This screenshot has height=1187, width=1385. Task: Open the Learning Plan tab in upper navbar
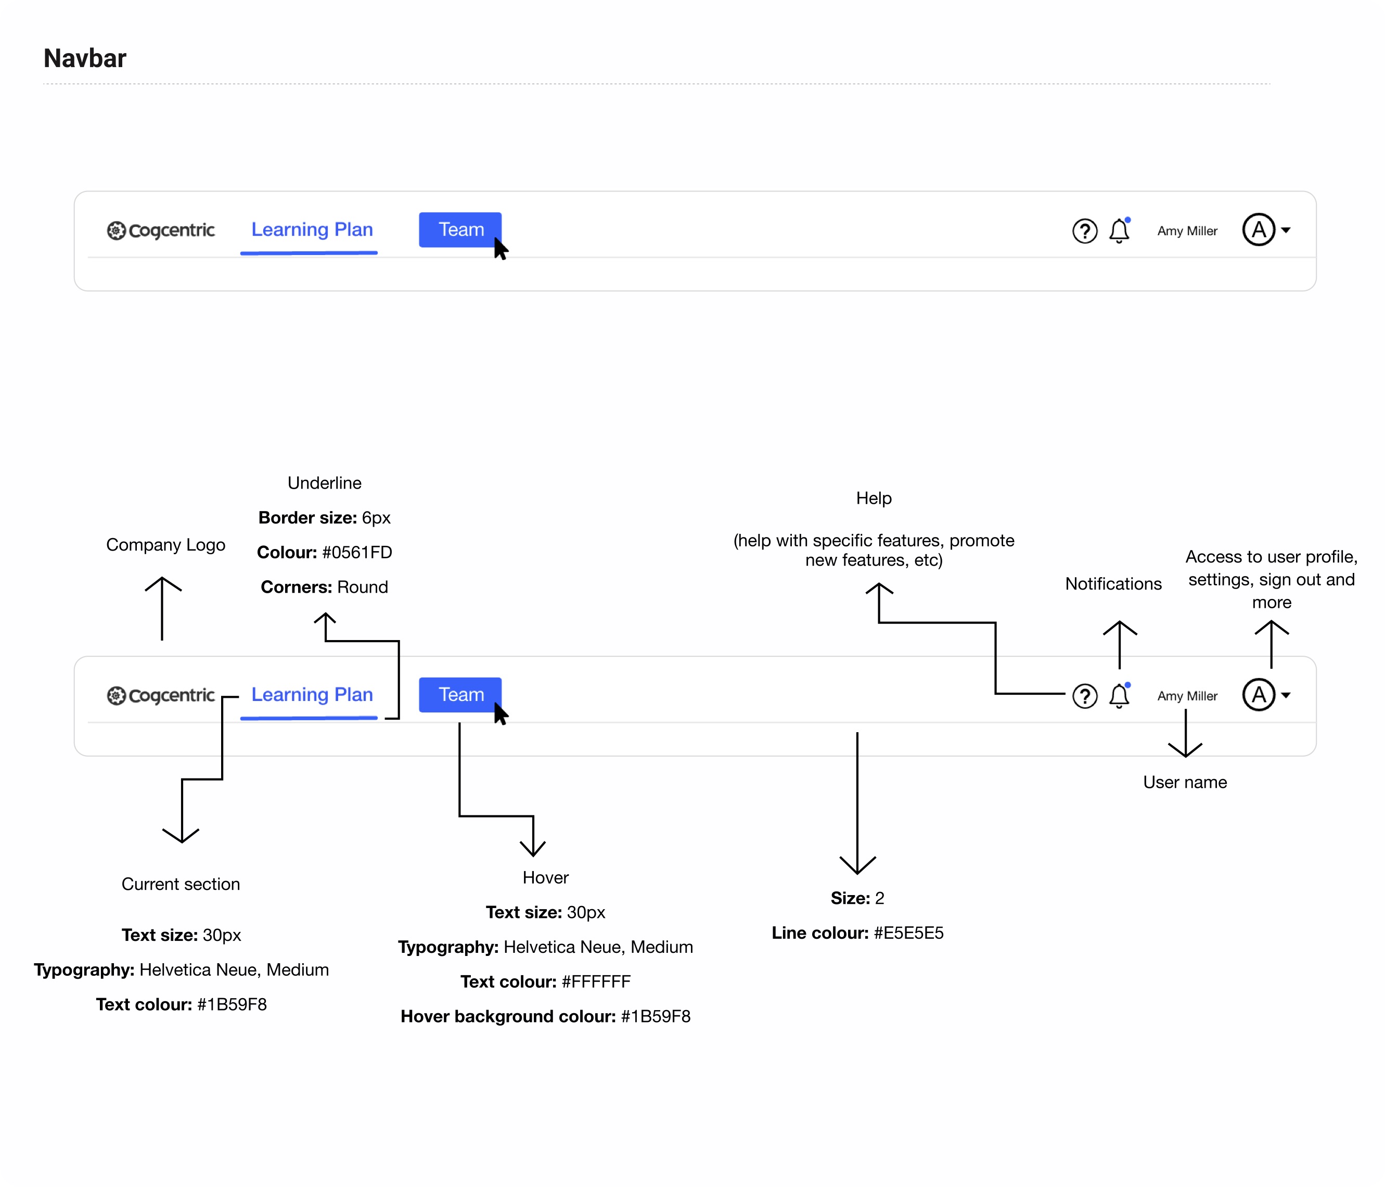point(312,229)
